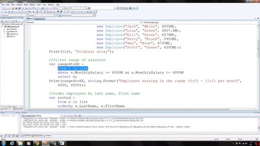Open the Tools menu

pyautogui.click(x=39, y=4)
